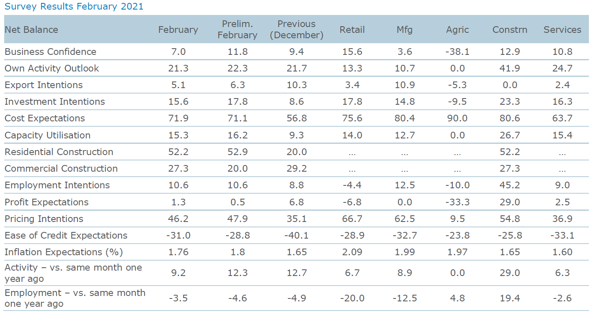This screenshot has width=591, height=313.
Task: Select the "Agric" column header
Action: (x=457, y=30)
